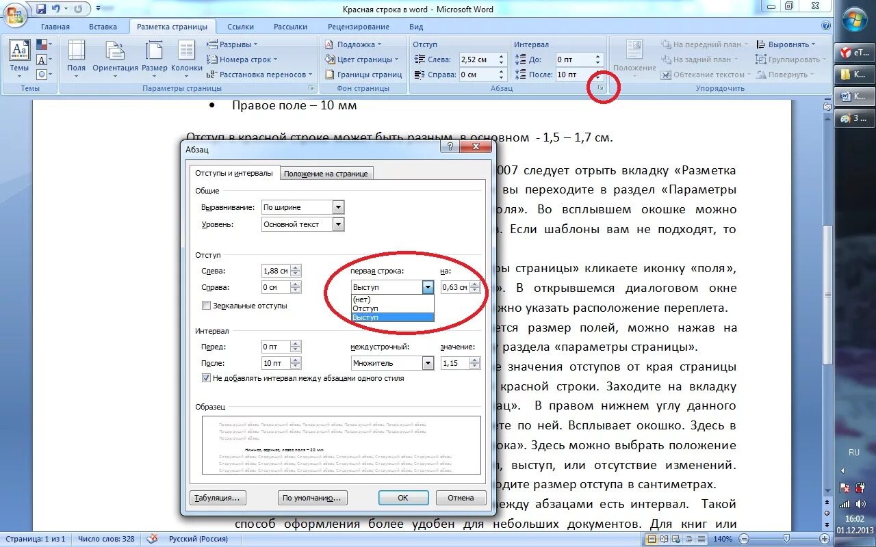Open theme fonts dropdown
Viewport: 876px width, 547px height.
(43, 59)
